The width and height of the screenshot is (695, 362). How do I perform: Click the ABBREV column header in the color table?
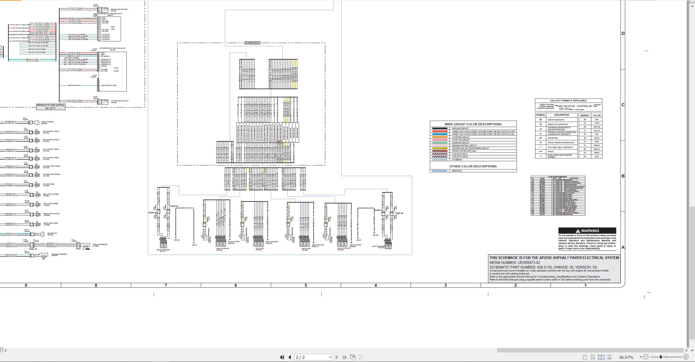coord(585,116)
